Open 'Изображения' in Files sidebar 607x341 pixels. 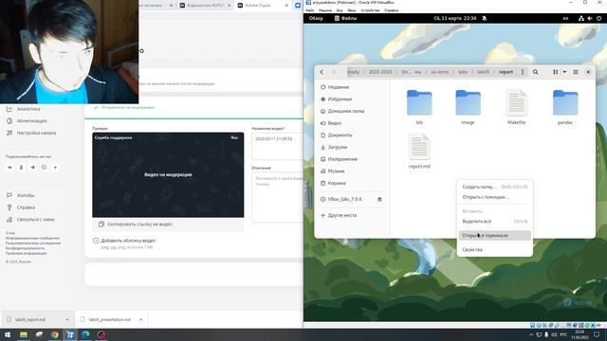click(352, 159)
